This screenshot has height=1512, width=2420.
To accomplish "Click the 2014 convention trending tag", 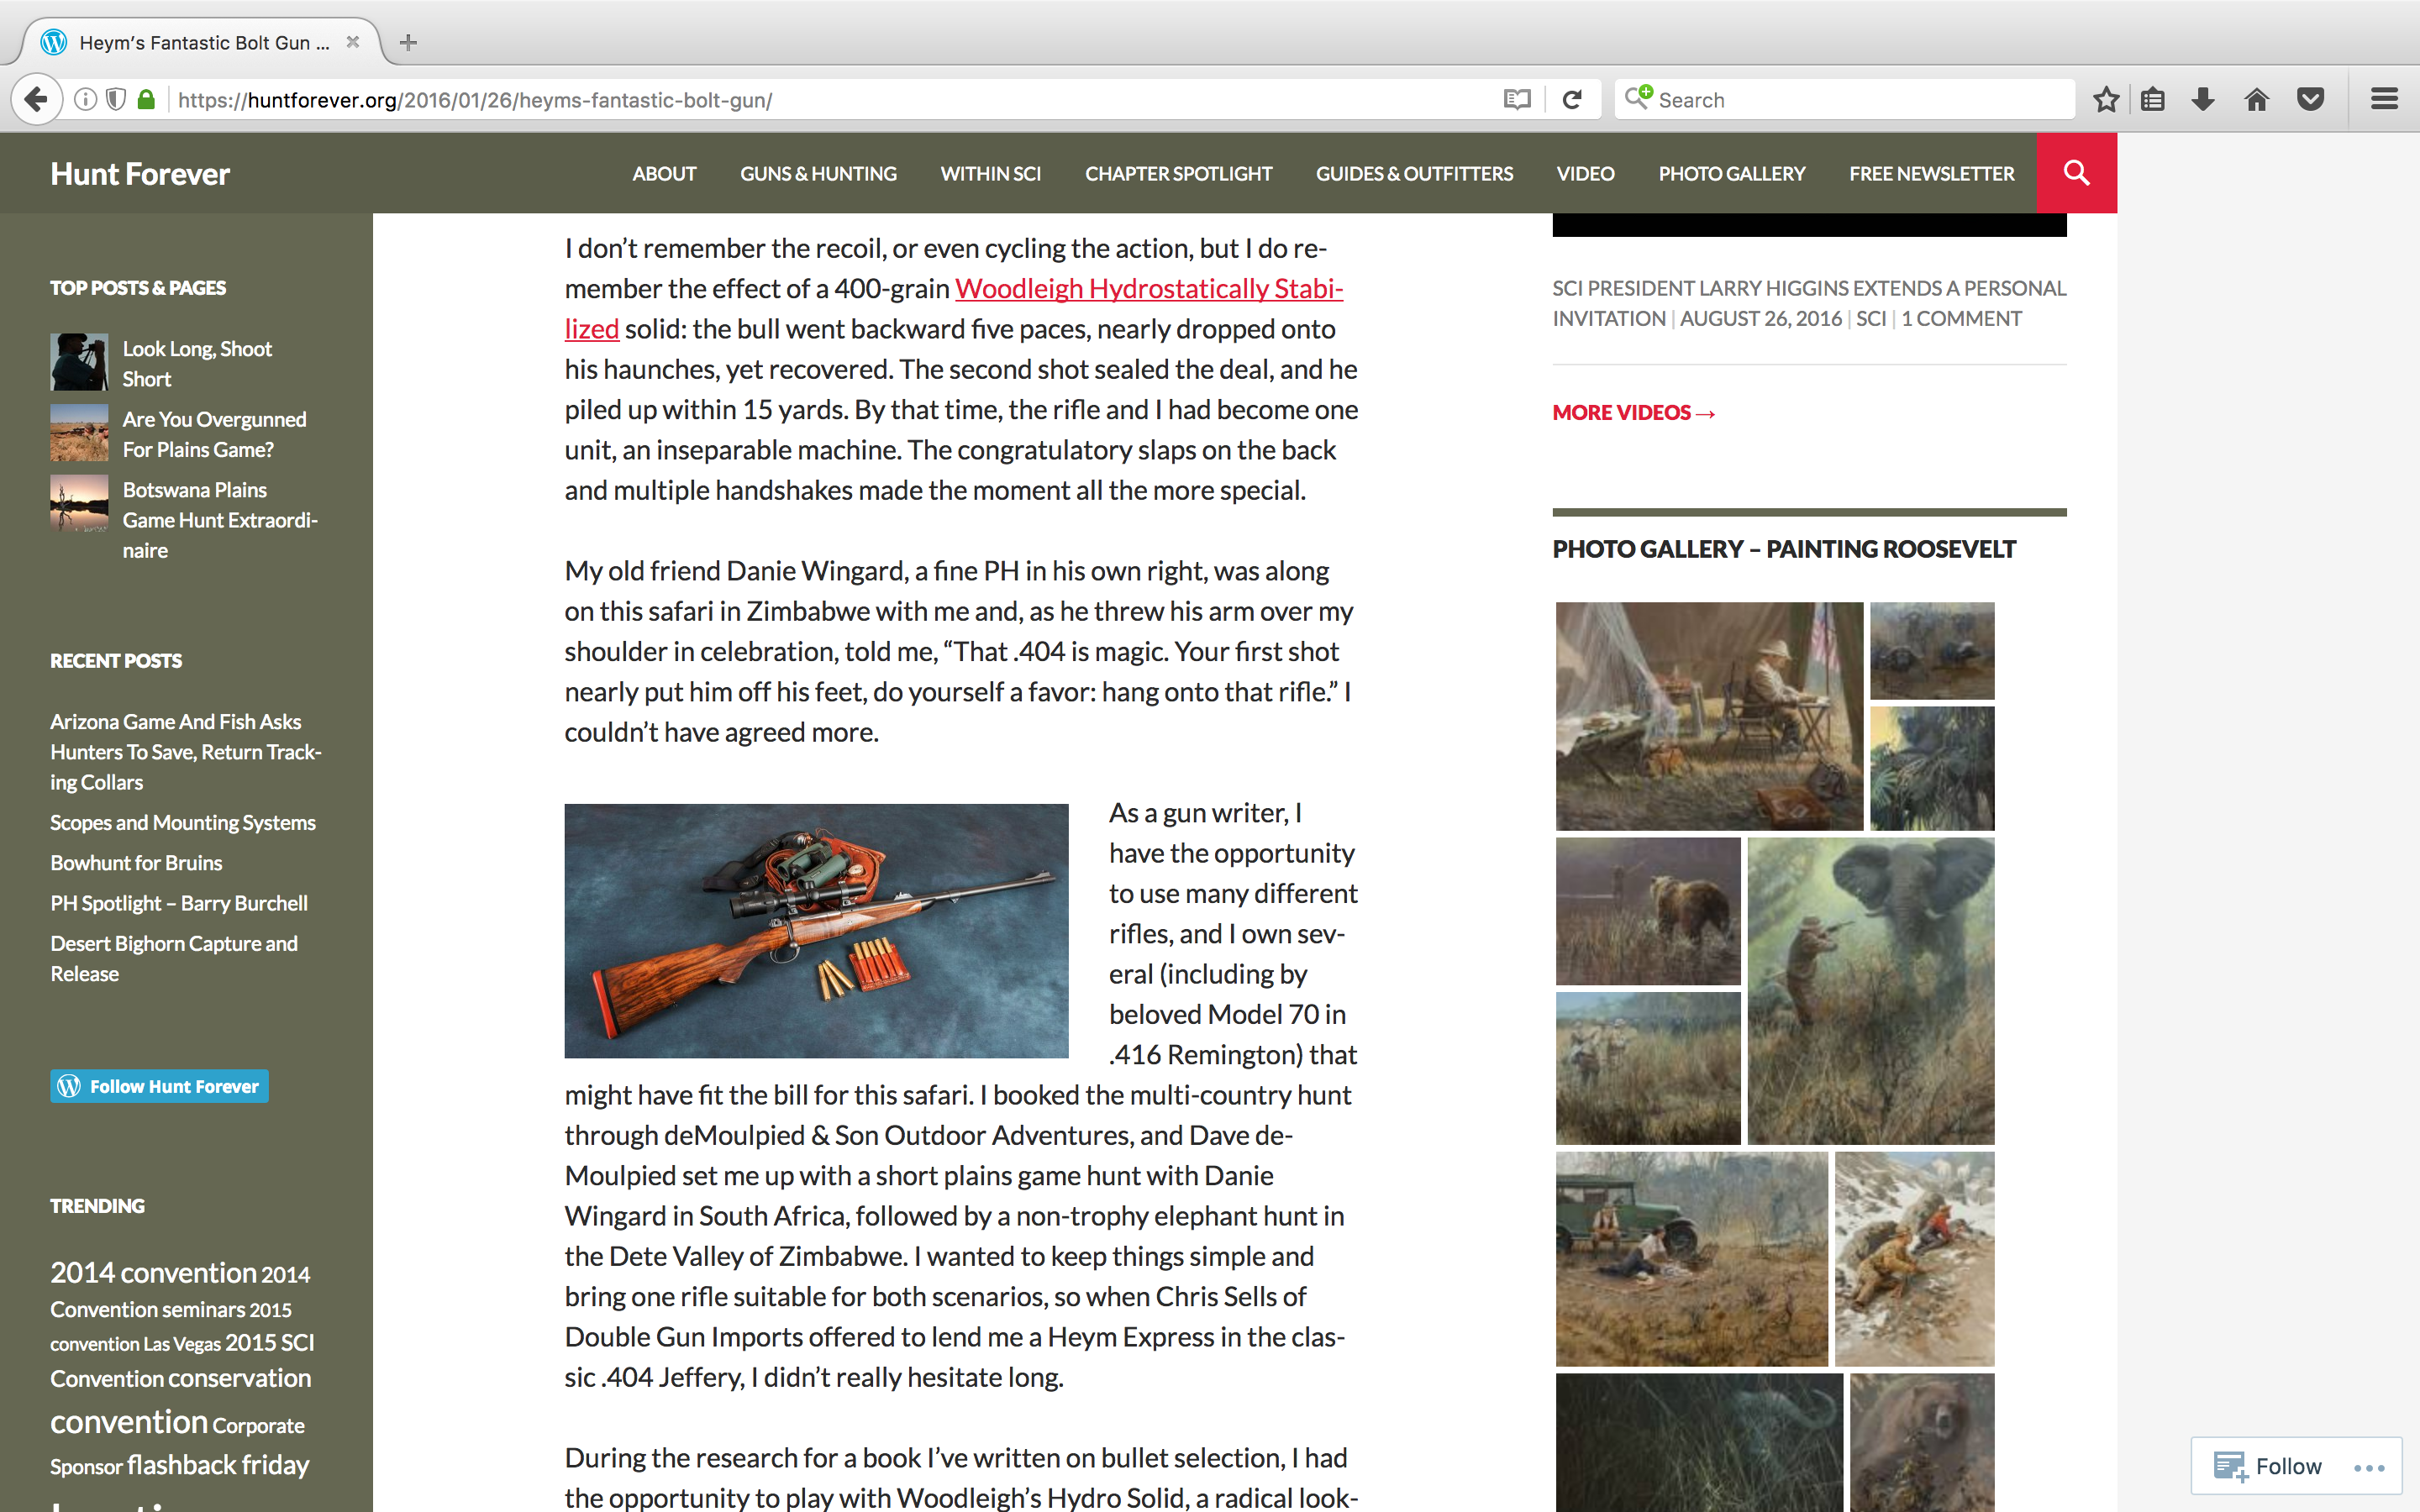I will [153, 1272].
